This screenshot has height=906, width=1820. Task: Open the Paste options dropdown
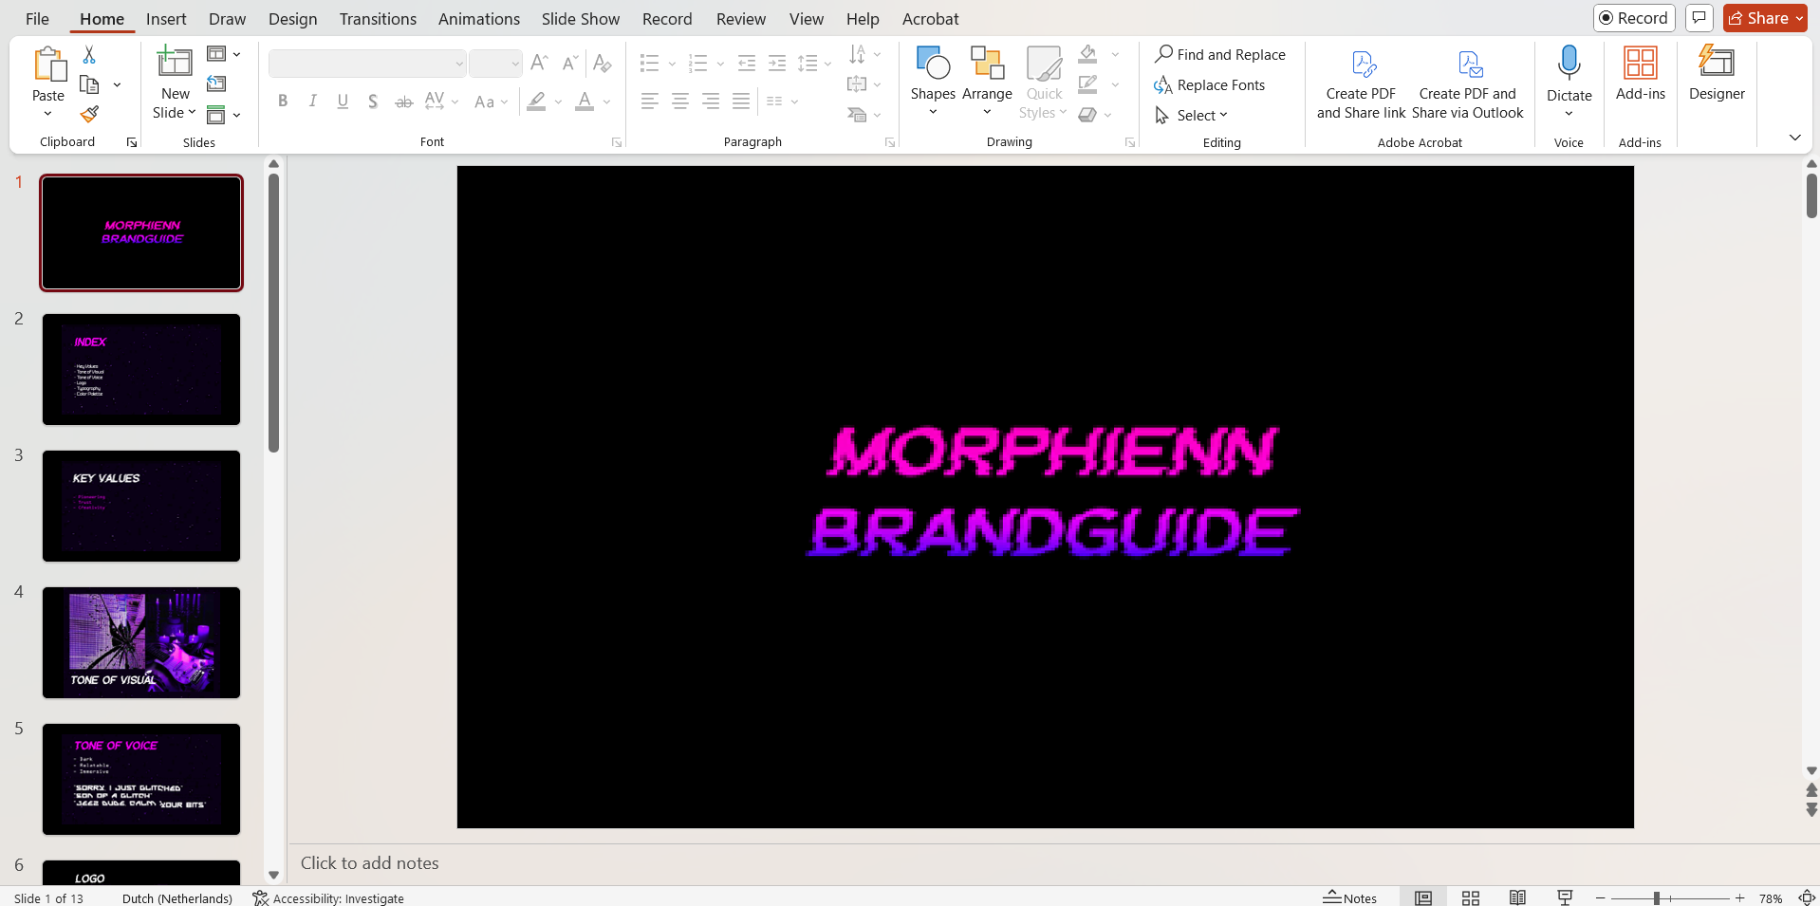[47, 114]
